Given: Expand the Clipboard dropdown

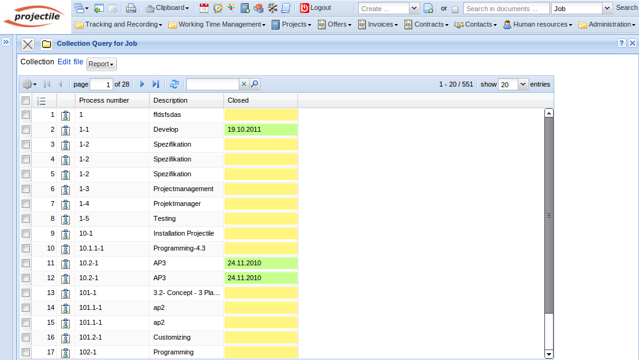Looking at the screenshot, I should point(167,8).
